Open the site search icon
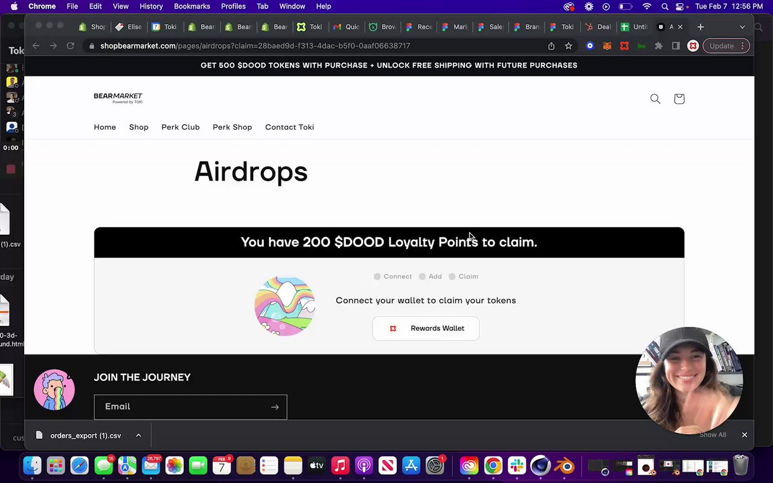Viewport: 773px width, 483px height. (x=655, y=98)
